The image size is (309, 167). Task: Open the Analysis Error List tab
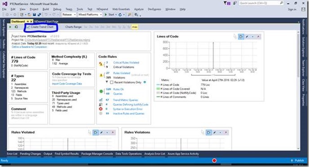[x=154, y=154]
